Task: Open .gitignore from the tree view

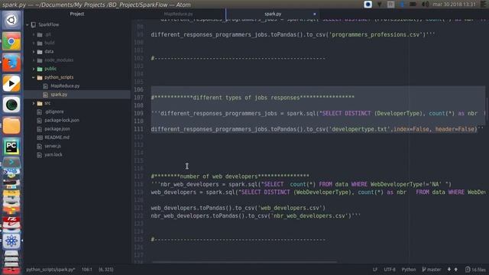Action: click(x=54, y=112)
